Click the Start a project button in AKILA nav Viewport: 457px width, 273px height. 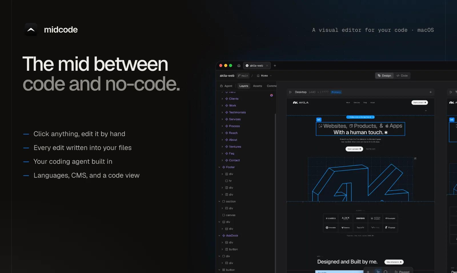(x=420, y=102)
